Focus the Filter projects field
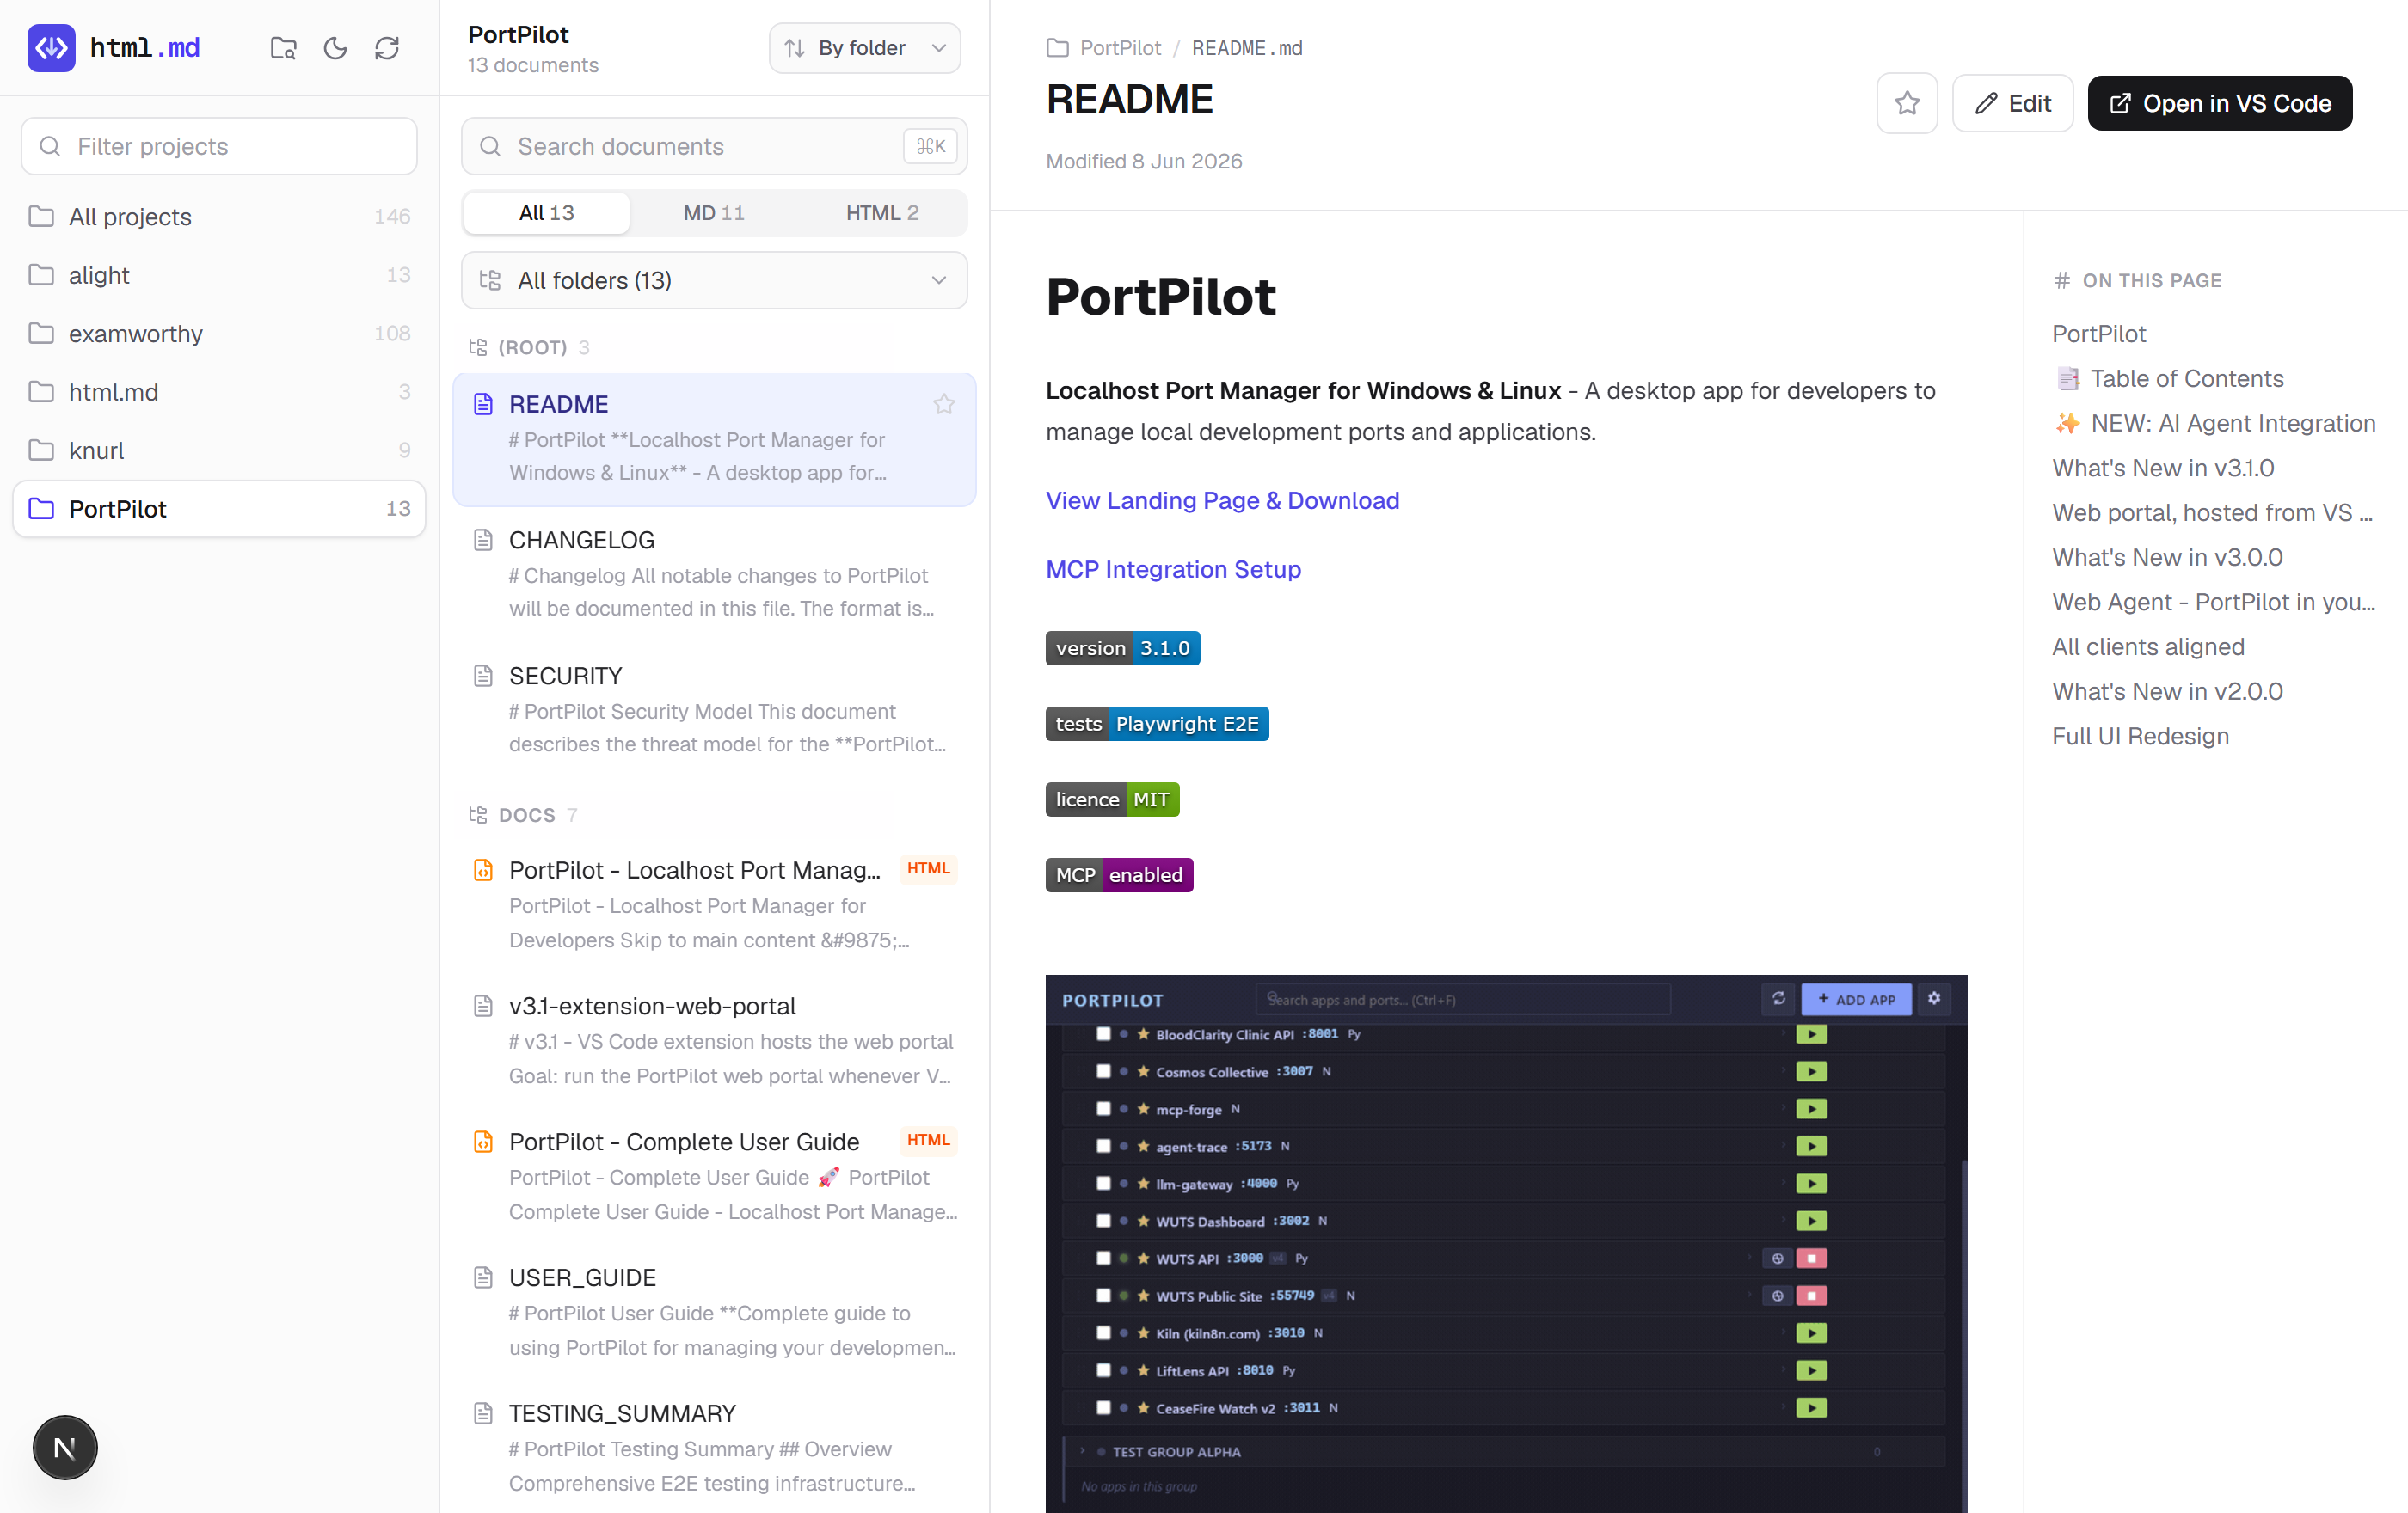Screen dimensions: 2408x1513 [219, 146]
